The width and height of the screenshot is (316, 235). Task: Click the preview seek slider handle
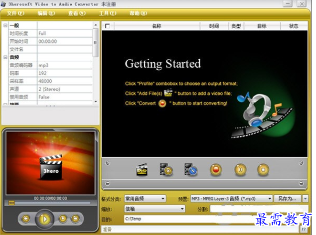[11, 203]
